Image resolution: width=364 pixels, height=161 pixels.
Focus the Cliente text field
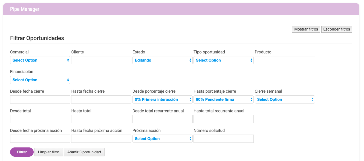click(x=101, y=60)
